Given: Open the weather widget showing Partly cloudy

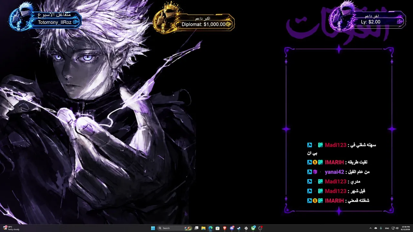Looking at the screenshot, I should 11,228.
